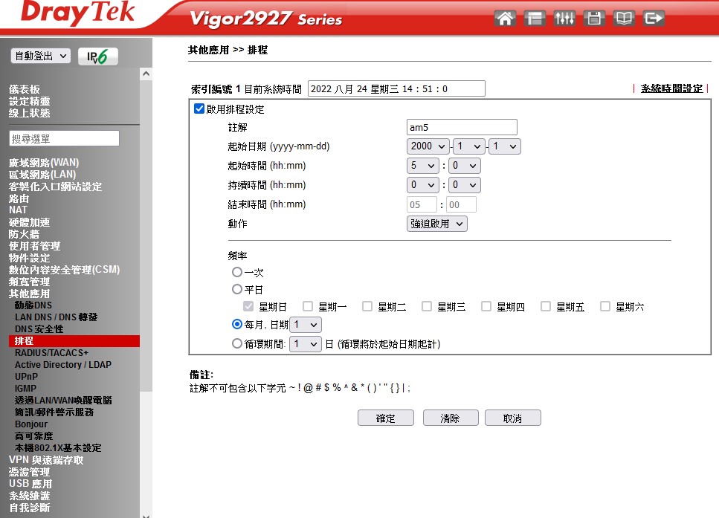Screen dimensions: 719x518
Task: Open the 每月 日期 day dropdown
Action: pyautogui.click(x=306, y=325)
